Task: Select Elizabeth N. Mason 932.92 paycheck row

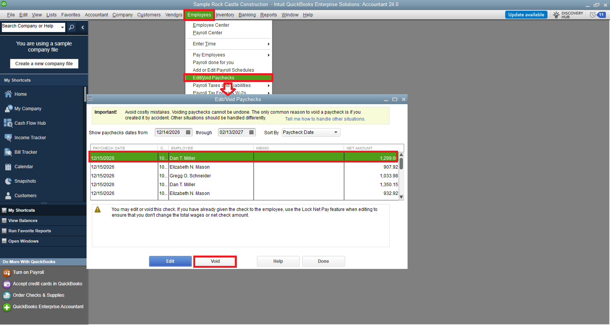Action: (244, 193)
